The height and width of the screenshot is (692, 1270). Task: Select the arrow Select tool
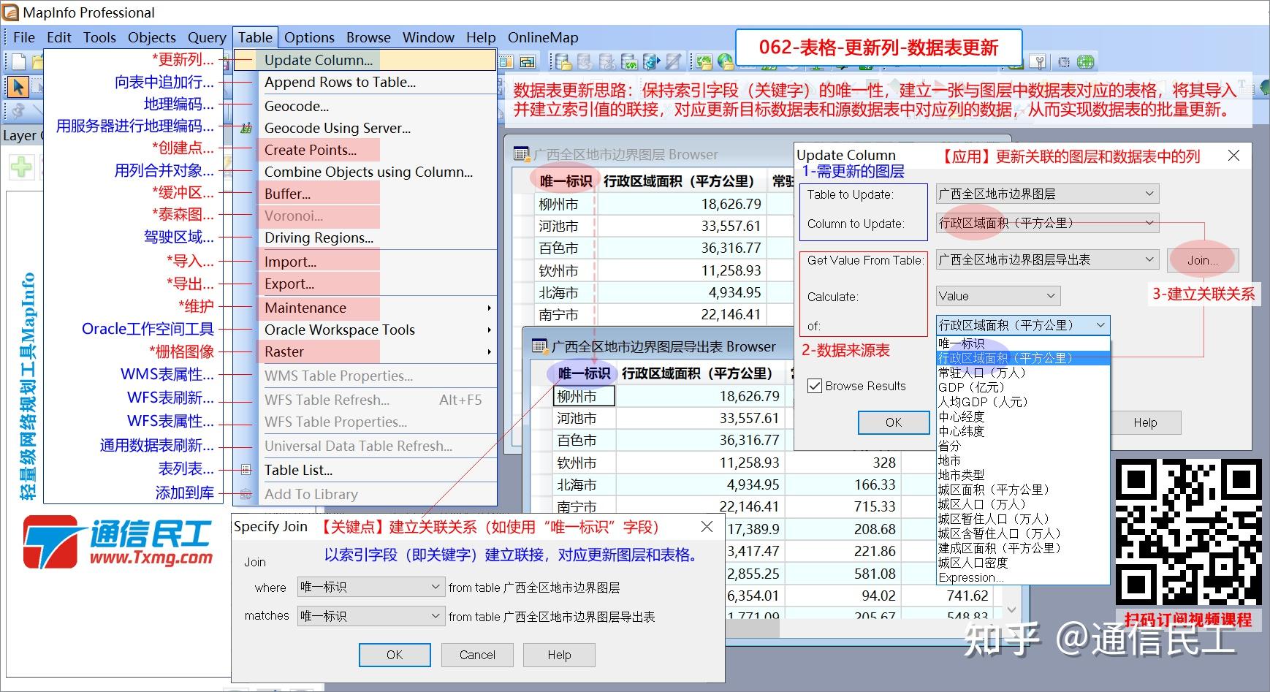18,87
